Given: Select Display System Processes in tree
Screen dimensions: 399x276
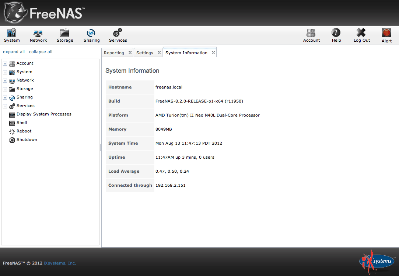Looking at the screenshot, I should pyautogui.click(x=44, y=114).
